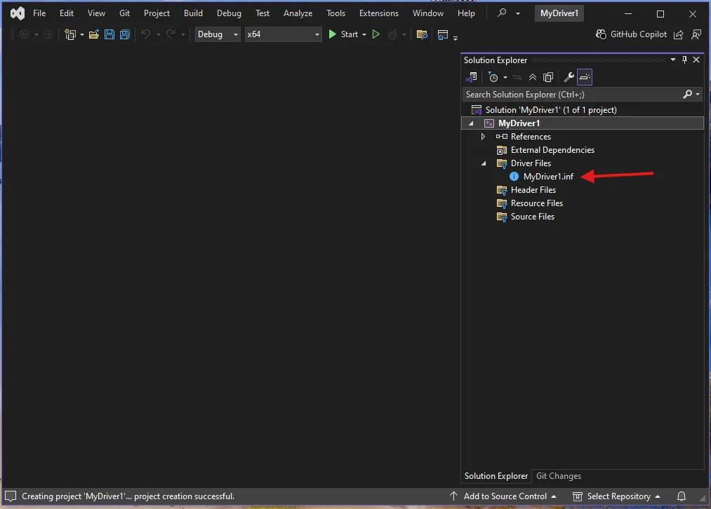
Task: Click Select Repository in status bar
Action: click(x=617, y=496)
